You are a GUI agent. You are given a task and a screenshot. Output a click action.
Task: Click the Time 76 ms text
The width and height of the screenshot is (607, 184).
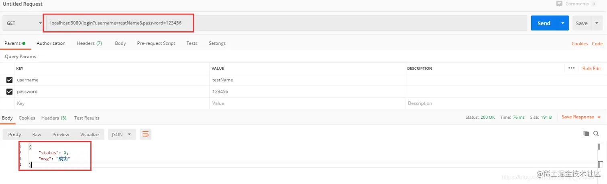512,117
